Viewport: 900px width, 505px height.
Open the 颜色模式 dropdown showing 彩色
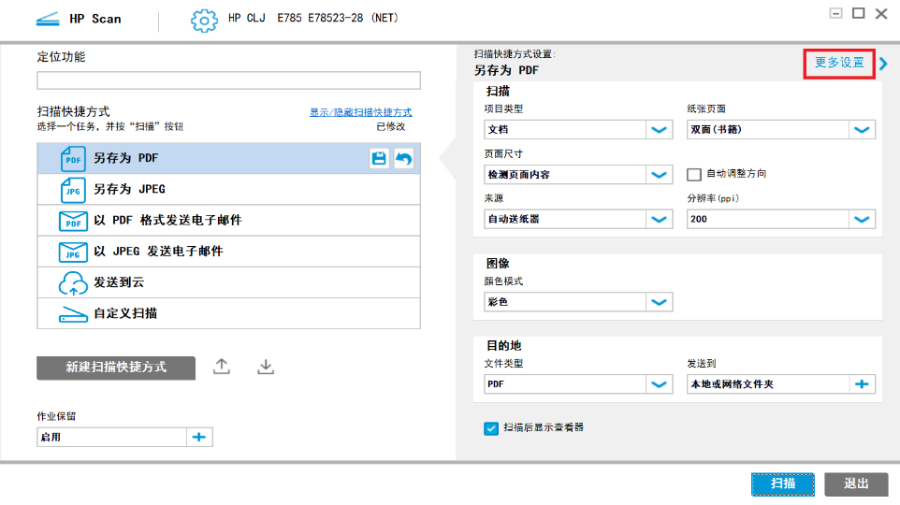(x=578, y=302)
